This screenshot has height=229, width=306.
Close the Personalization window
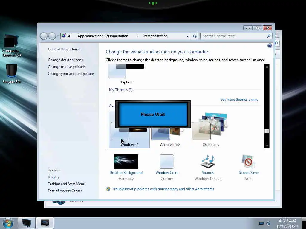pos(267,28)
